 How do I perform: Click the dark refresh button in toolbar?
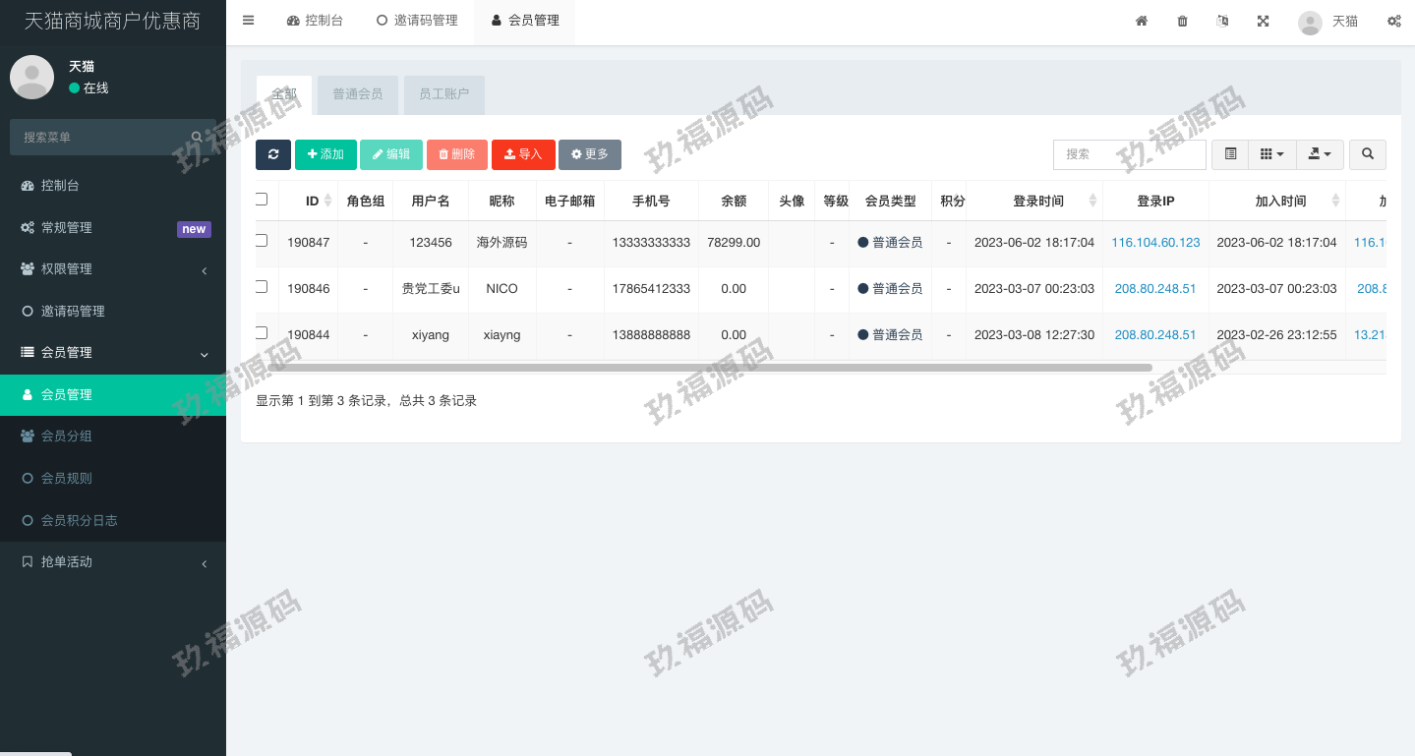point(273,154)
